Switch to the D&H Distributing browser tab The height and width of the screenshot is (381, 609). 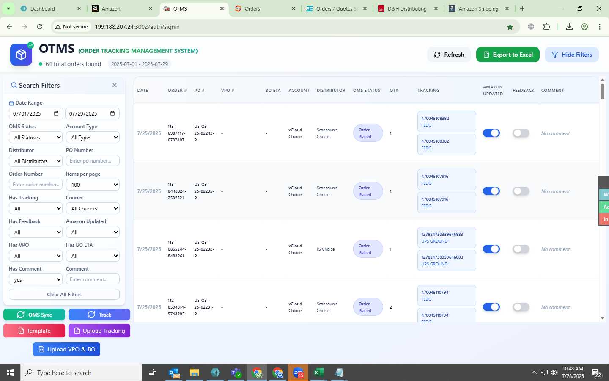pyautogui.click(x=408, y=8)
